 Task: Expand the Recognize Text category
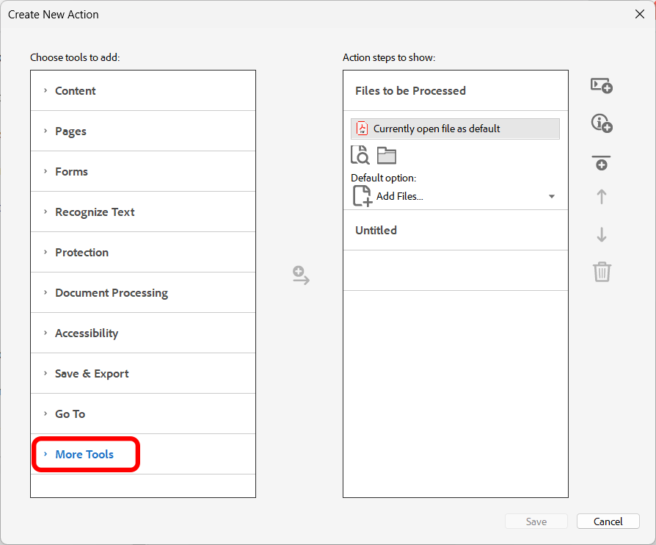click(x=95, y=212)
